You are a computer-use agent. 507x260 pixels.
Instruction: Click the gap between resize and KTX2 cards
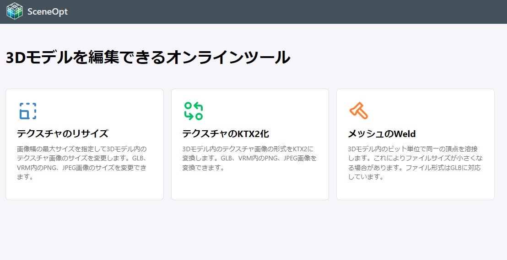point(167,144)
